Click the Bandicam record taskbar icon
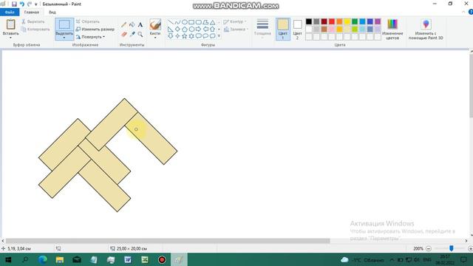 coord(162,259)
